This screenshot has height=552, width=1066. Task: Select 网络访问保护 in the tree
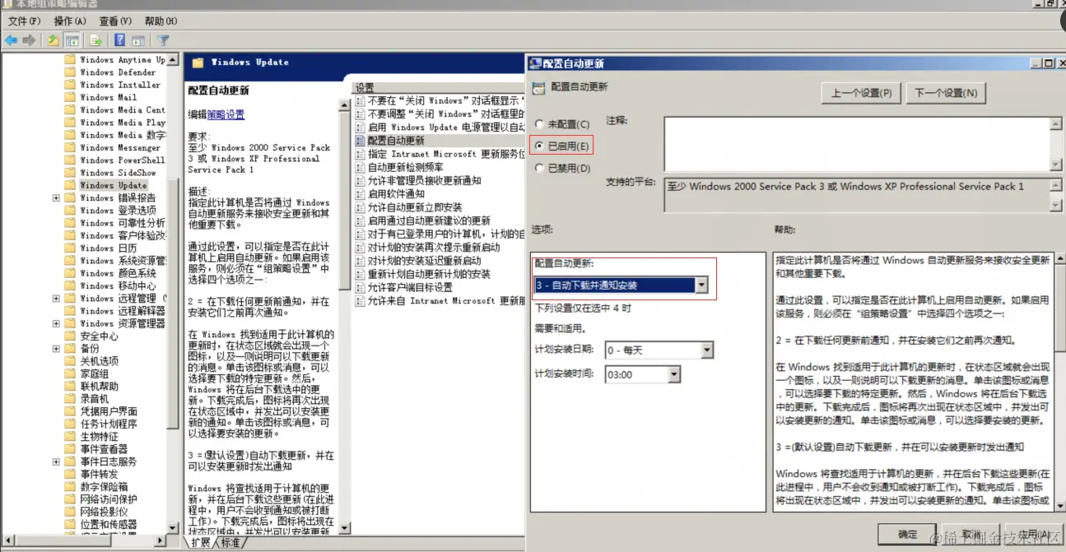(109, 499)
